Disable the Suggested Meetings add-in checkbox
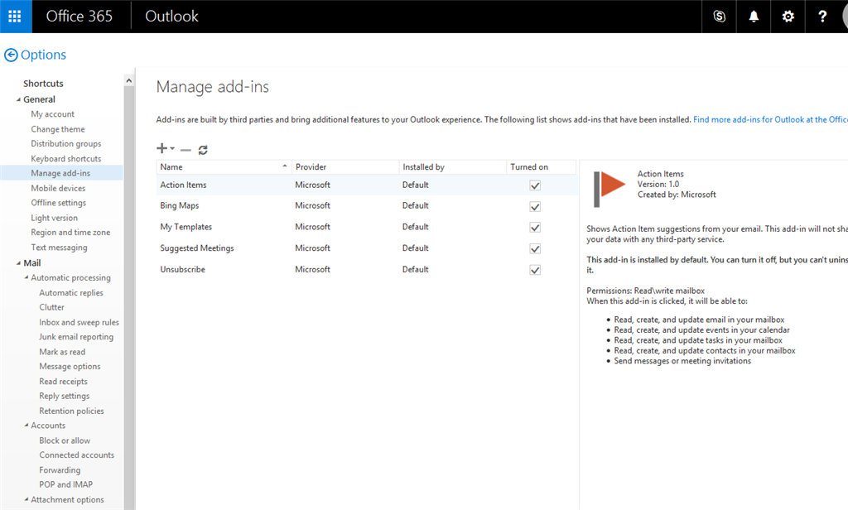Screen dimensions: 848x510 (x=535, y=249)
